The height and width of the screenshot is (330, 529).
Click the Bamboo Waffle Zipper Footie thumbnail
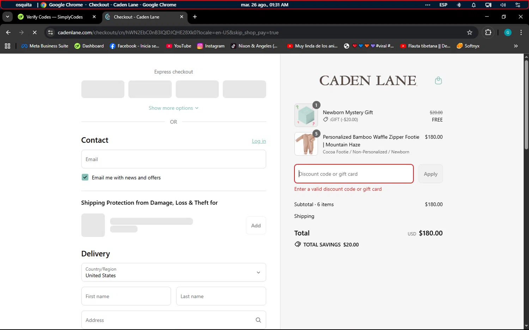[x=306, y=144]
